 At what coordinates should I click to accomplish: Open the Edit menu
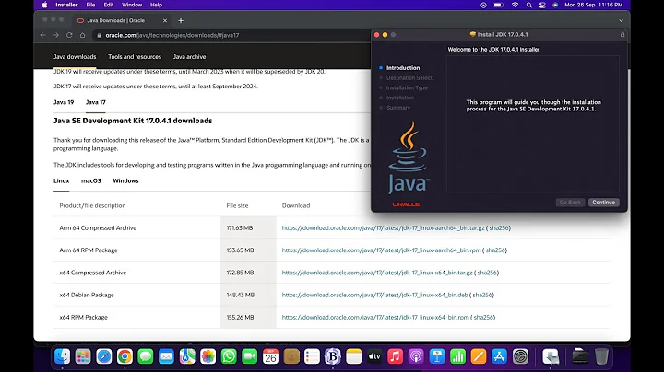109,6
